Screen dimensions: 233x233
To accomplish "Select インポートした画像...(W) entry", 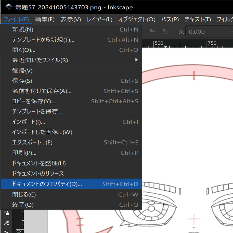I will [71, 132].
